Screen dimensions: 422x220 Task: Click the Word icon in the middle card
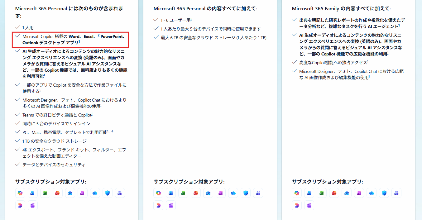(171, 193)
